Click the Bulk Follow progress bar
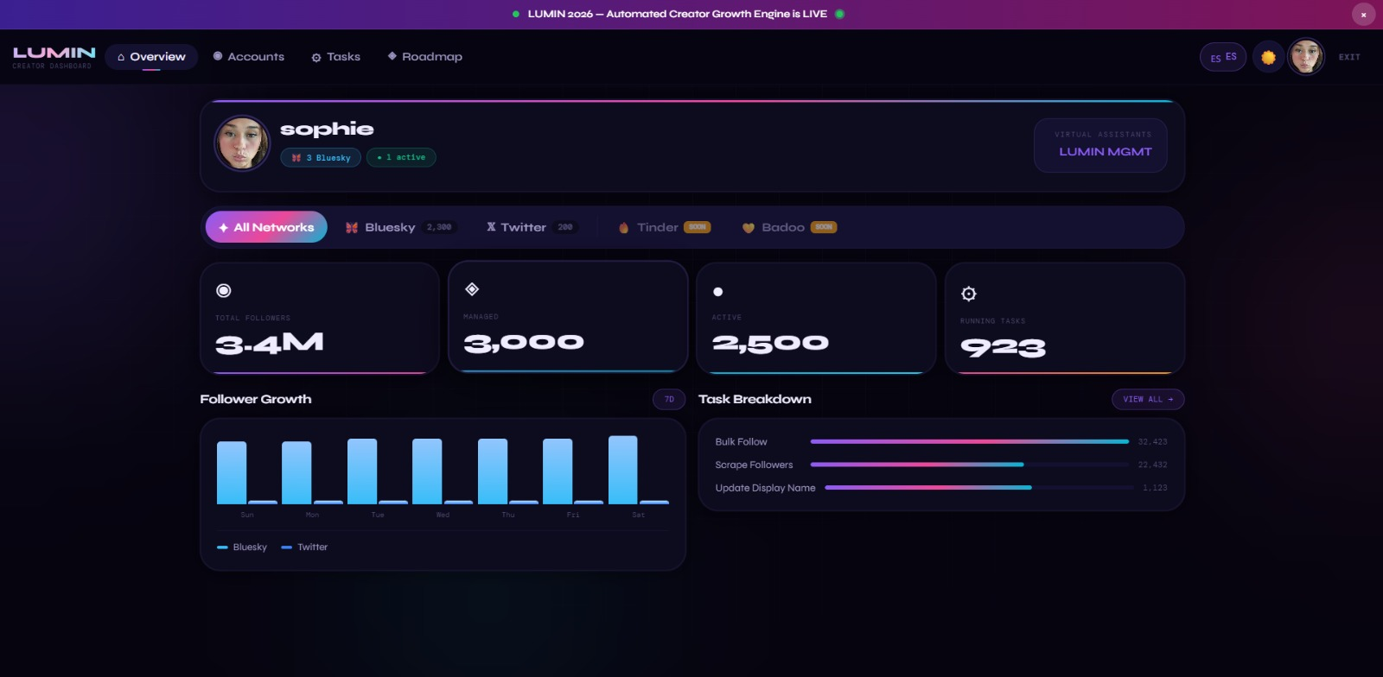The width and height of the screenshot is (1383, 677). coord(970,441)
